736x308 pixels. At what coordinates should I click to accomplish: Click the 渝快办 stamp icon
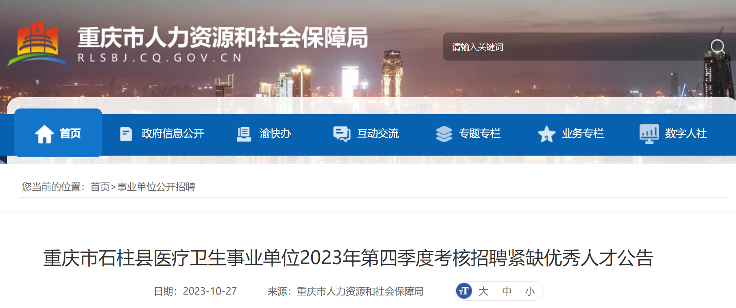(x=244, y=134)
